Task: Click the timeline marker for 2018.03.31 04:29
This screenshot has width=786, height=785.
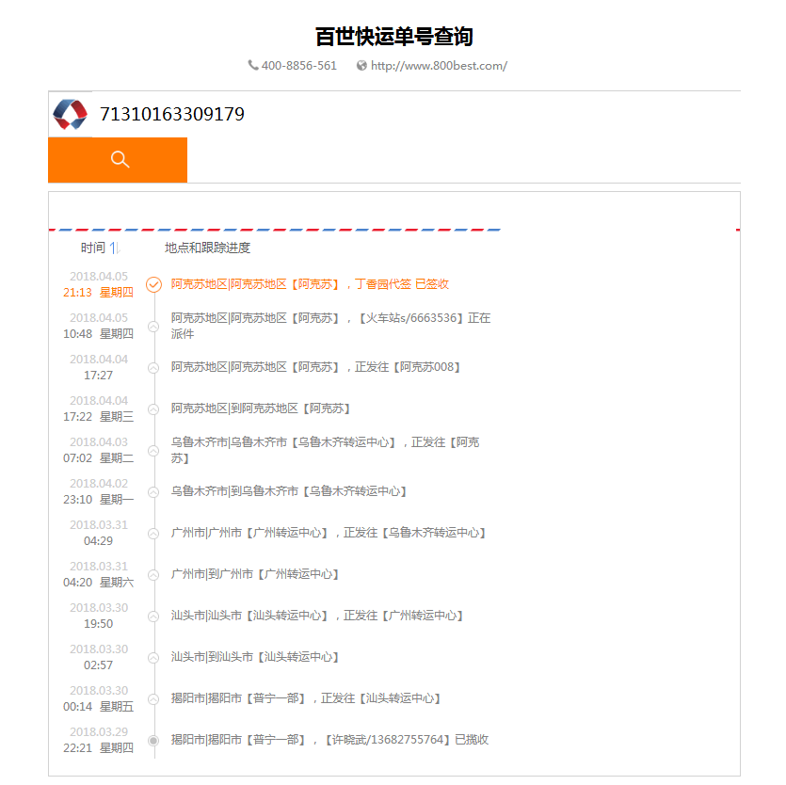Action: pos(153,534)
